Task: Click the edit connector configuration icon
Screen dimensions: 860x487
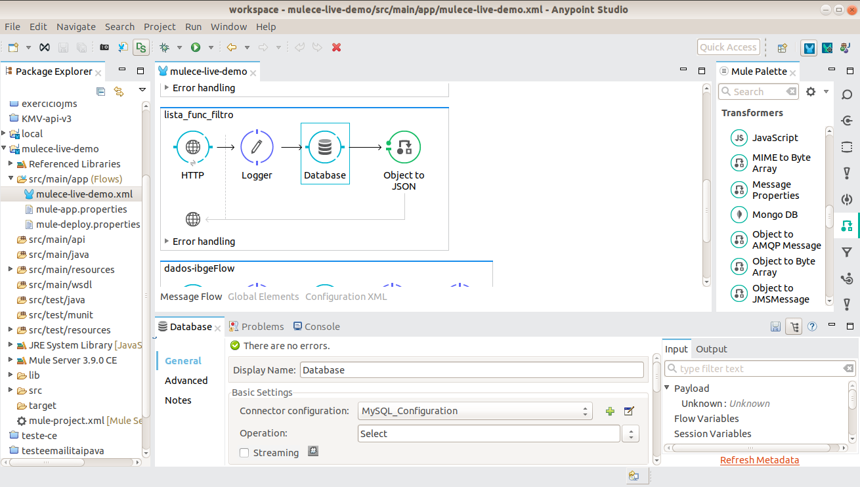Action: click(x=629, y=412)
